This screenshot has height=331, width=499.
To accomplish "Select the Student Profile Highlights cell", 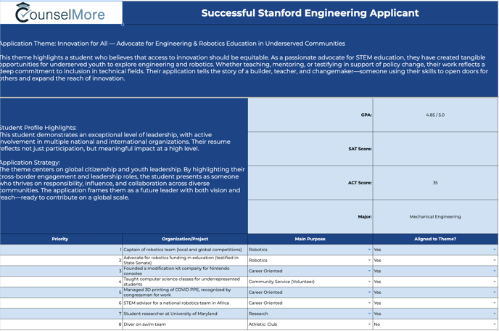I will [124, 165].
